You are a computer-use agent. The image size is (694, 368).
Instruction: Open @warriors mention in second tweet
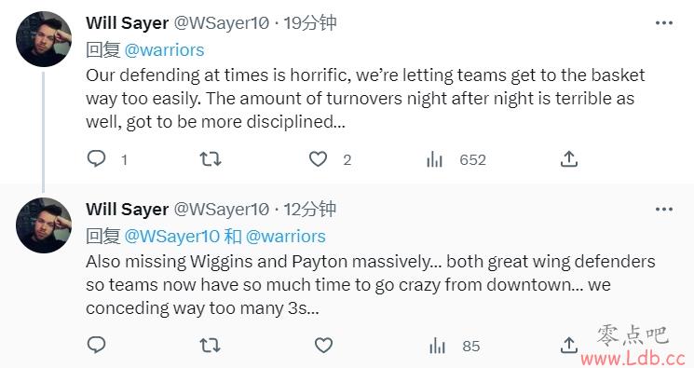[285, 237]
